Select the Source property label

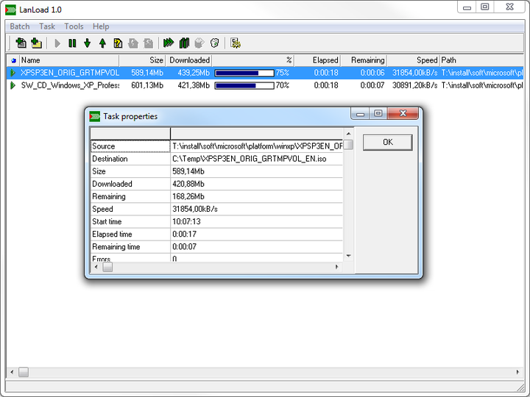click(x=130, y=146)
